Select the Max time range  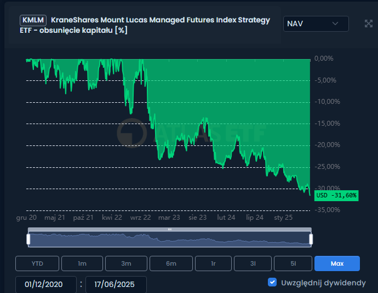point(337,263)
